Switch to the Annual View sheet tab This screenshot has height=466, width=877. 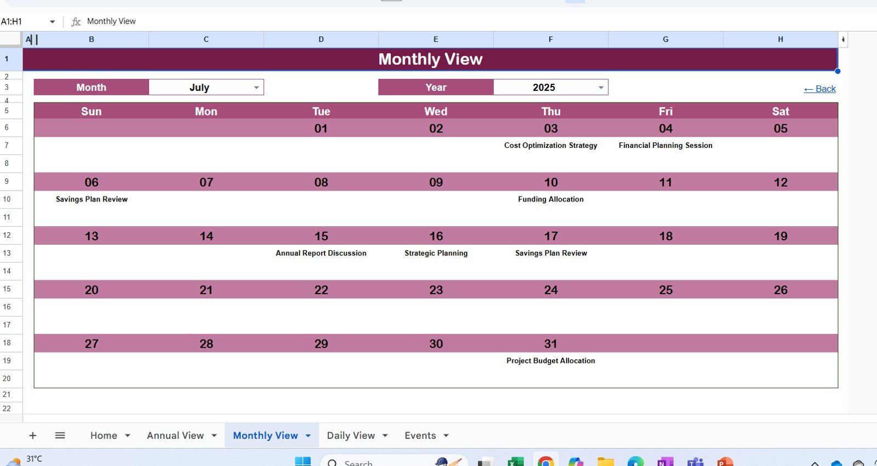175,436
